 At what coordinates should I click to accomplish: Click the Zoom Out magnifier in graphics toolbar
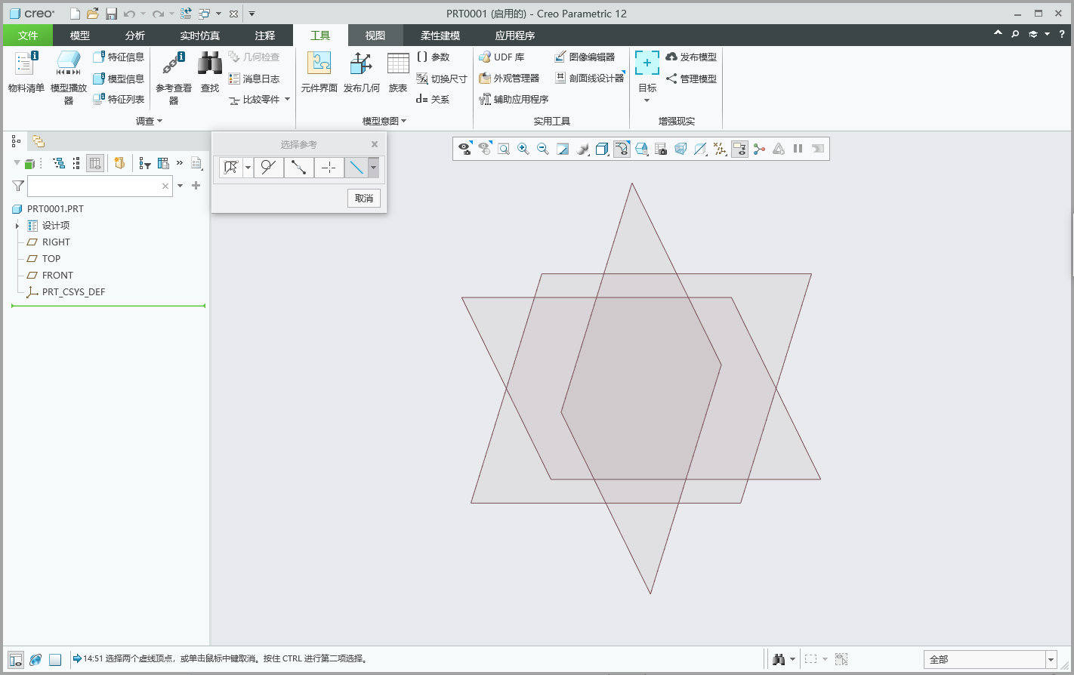coord(543,149)
